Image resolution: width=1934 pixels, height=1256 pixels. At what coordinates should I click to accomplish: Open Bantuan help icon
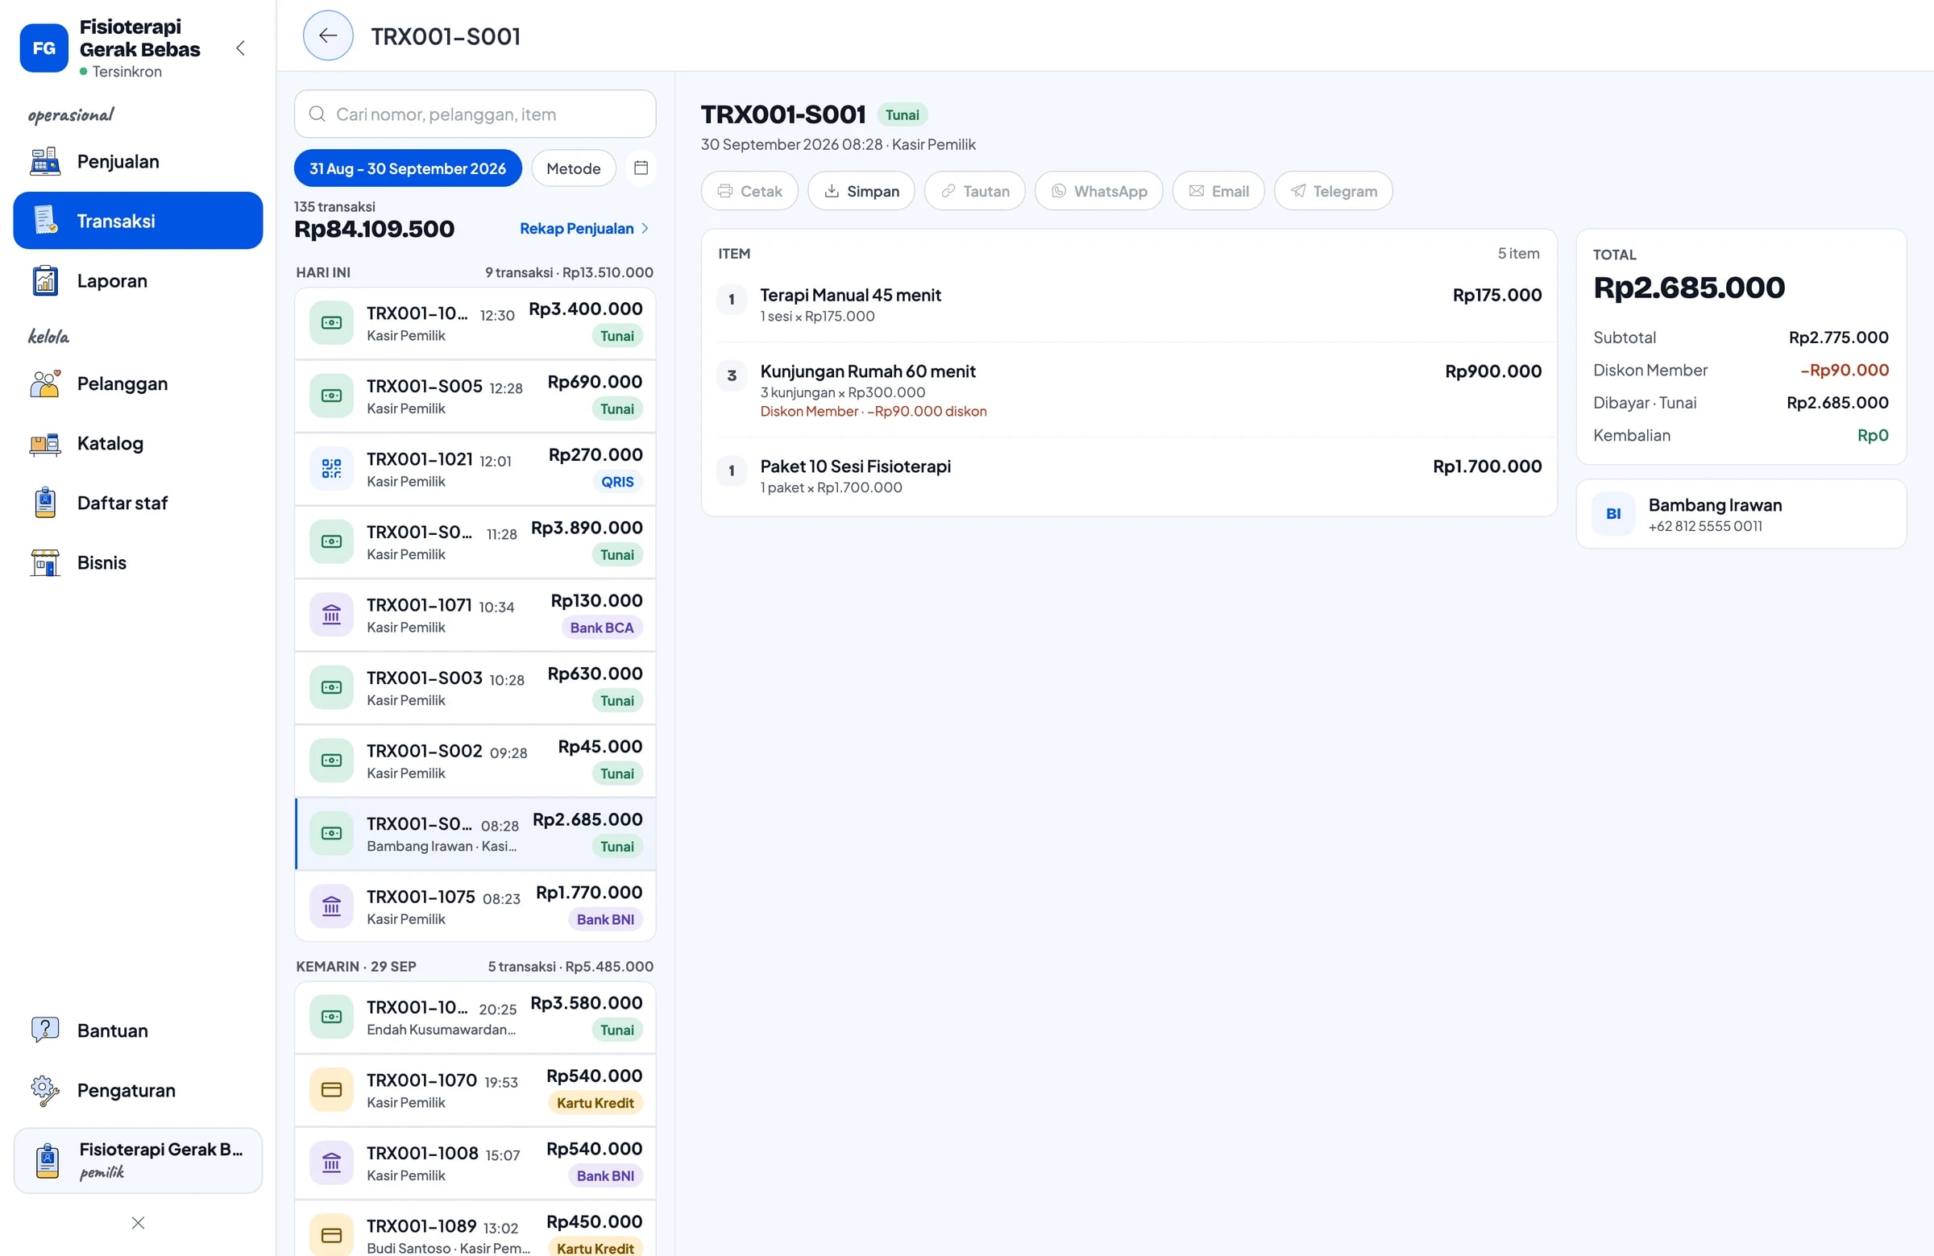(x=45, y=1030)
